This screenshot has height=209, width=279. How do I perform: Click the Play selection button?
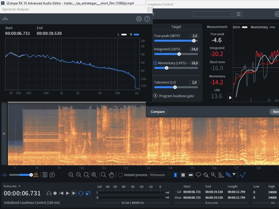74,193
